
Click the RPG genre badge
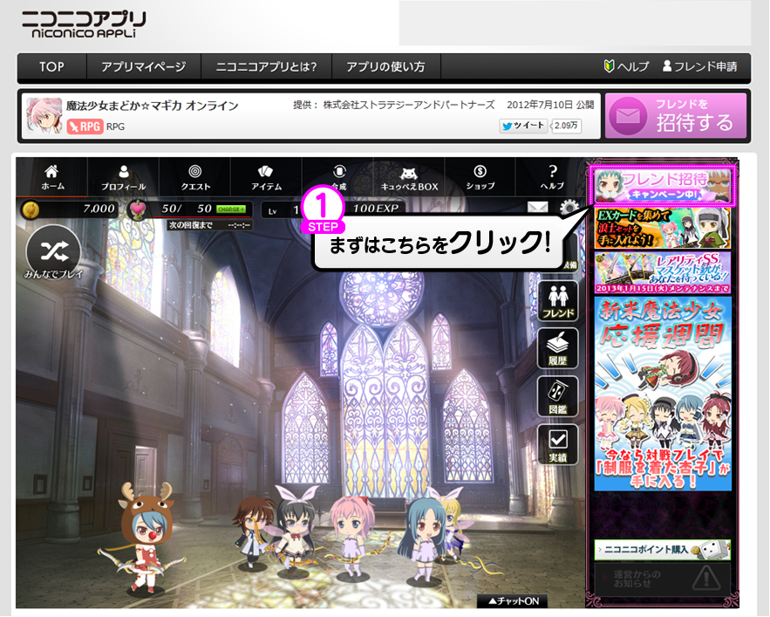[x=85, y=127]
